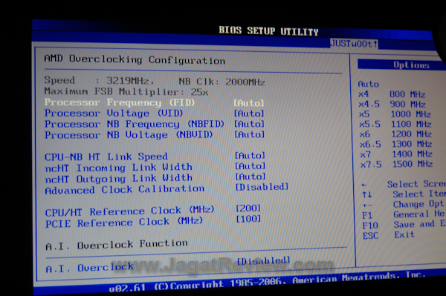Choose Auto in Options list
446x296 pixels.
coord(369,84)
